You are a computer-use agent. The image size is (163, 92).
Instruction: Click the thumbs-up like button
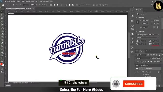coord(116,84)
